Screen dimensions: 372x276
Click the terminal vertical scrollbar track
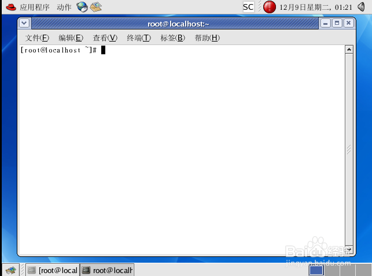[x=349, y=150]
